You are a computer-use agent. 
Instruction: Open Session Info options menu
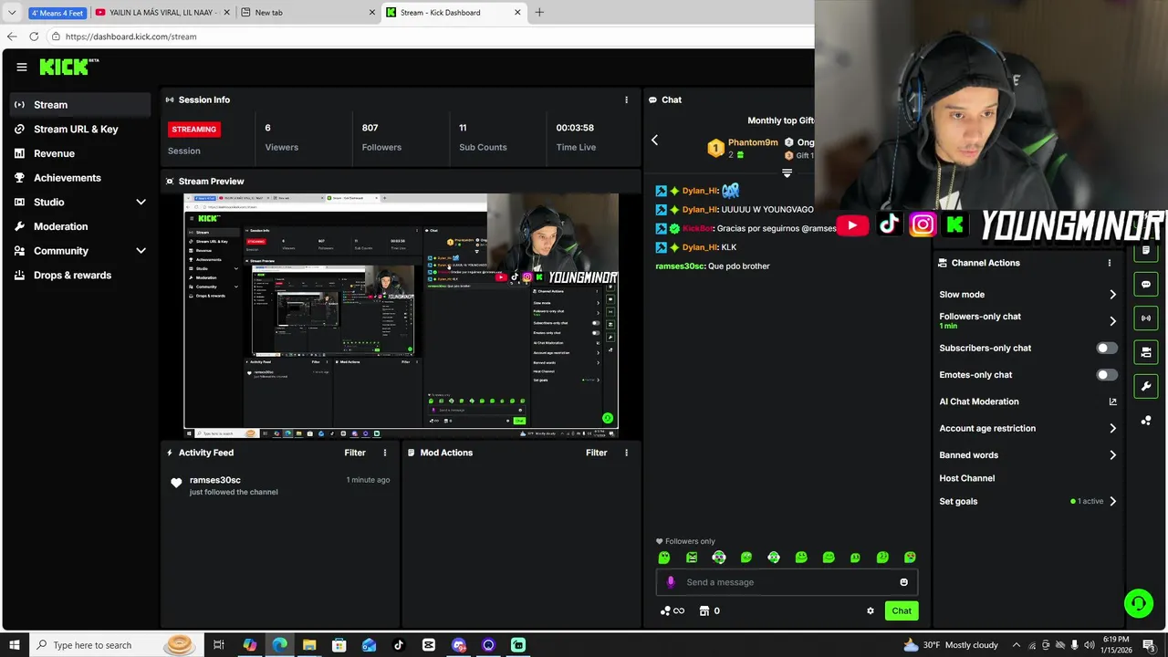pos(626,99)
